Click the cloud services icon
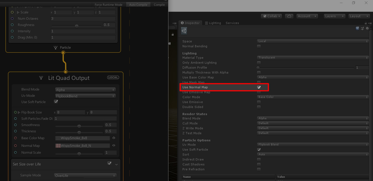The image size is (373, 181). tap(289, 16)
